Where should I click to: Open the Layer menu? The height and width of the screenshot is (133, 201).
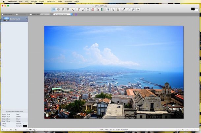(42, 2)
